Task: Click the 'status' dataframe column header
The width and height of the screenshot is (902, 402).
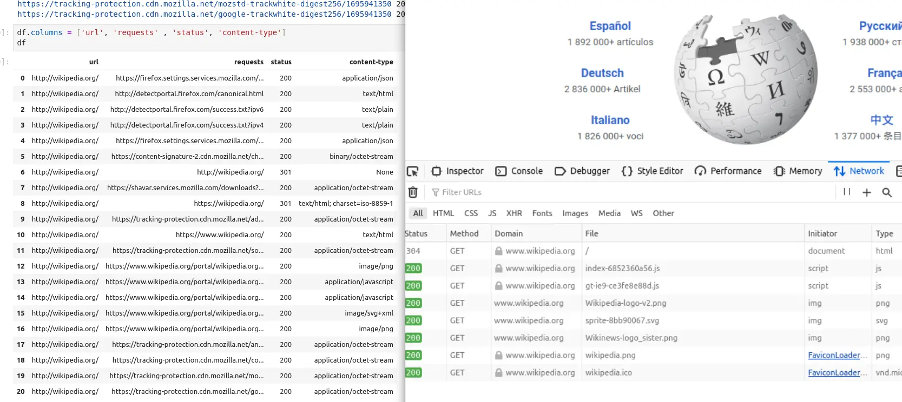Action: pos(281,62)
